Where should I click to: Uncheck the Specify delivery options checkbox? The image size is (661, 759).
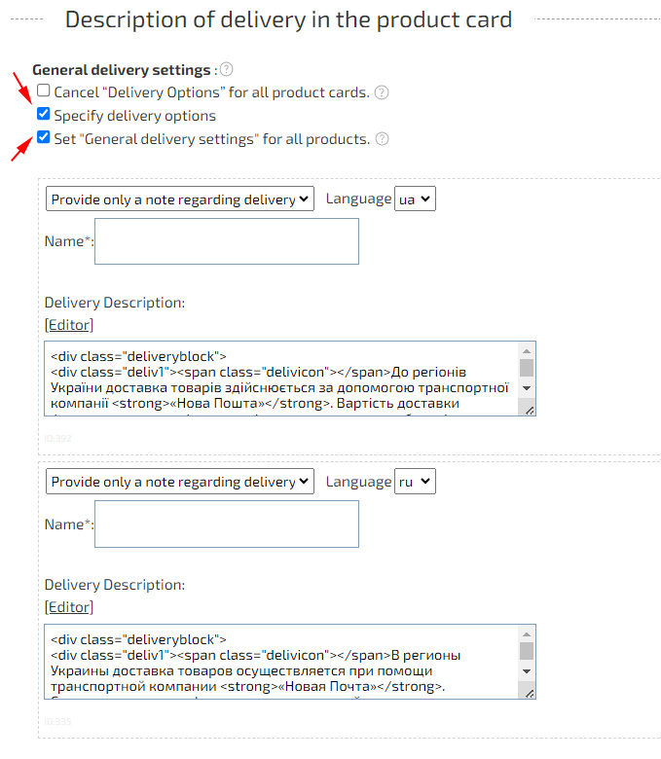point(43,115)
